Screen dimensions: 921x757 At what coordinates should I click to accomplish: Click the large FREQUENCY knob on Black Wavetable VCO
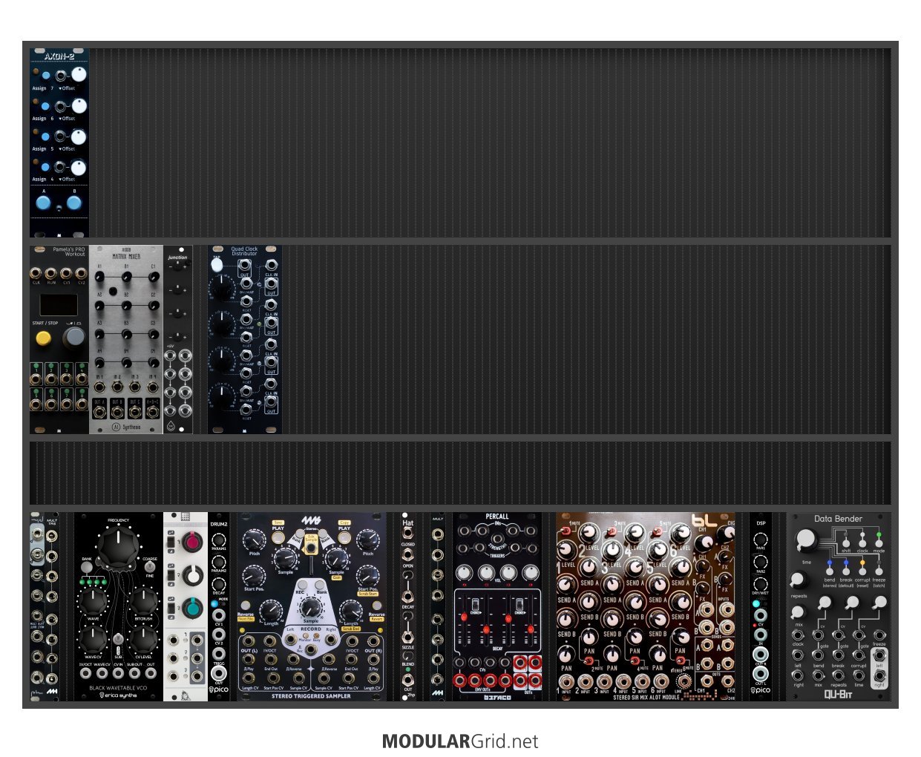pyautogui.click(x=118, y=548)
